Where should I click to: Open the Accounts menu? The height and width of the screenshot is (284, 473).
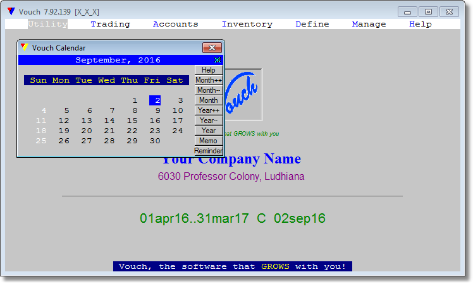[175, 24]
